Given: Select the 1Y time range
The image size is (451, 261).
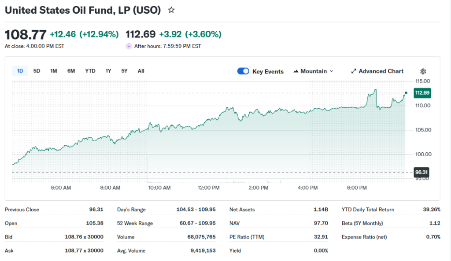Looking at the screenshot, I should coord(108,71).
